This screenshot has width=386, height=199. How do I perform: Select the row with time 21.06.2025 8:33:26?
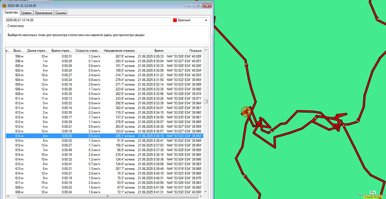click(x=104, y=99)
